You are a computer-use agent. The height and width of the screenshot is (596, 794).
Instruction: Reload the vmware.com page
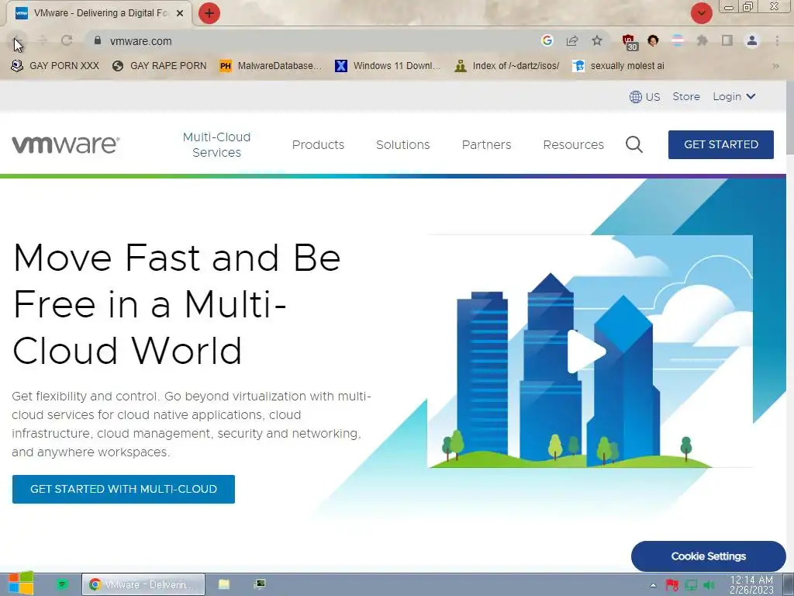pos(67,40)
